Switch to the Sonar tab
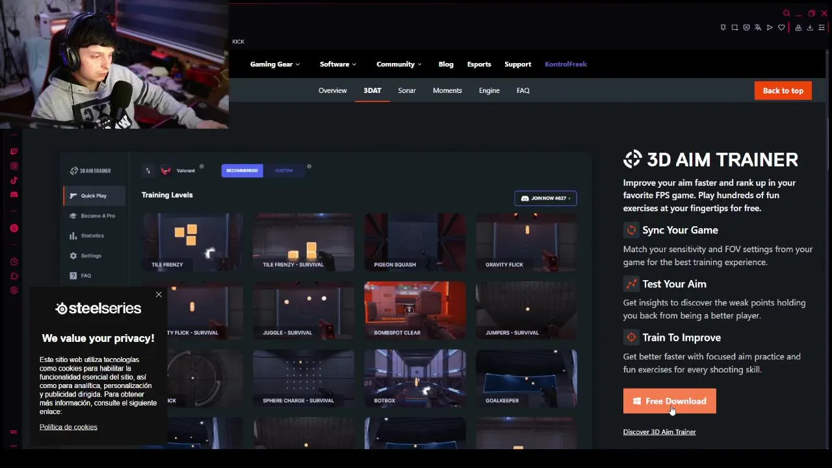Screen dimensions: 832x468 (407, 90)
